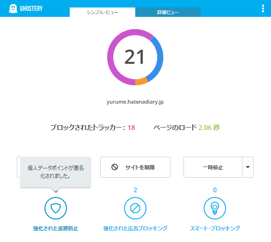Click the 一時停止 pause button

(x=213, y=167)
